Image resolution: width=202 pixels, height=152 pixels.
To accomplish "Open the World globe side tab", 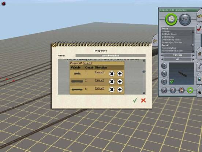I will coord(199,79).
